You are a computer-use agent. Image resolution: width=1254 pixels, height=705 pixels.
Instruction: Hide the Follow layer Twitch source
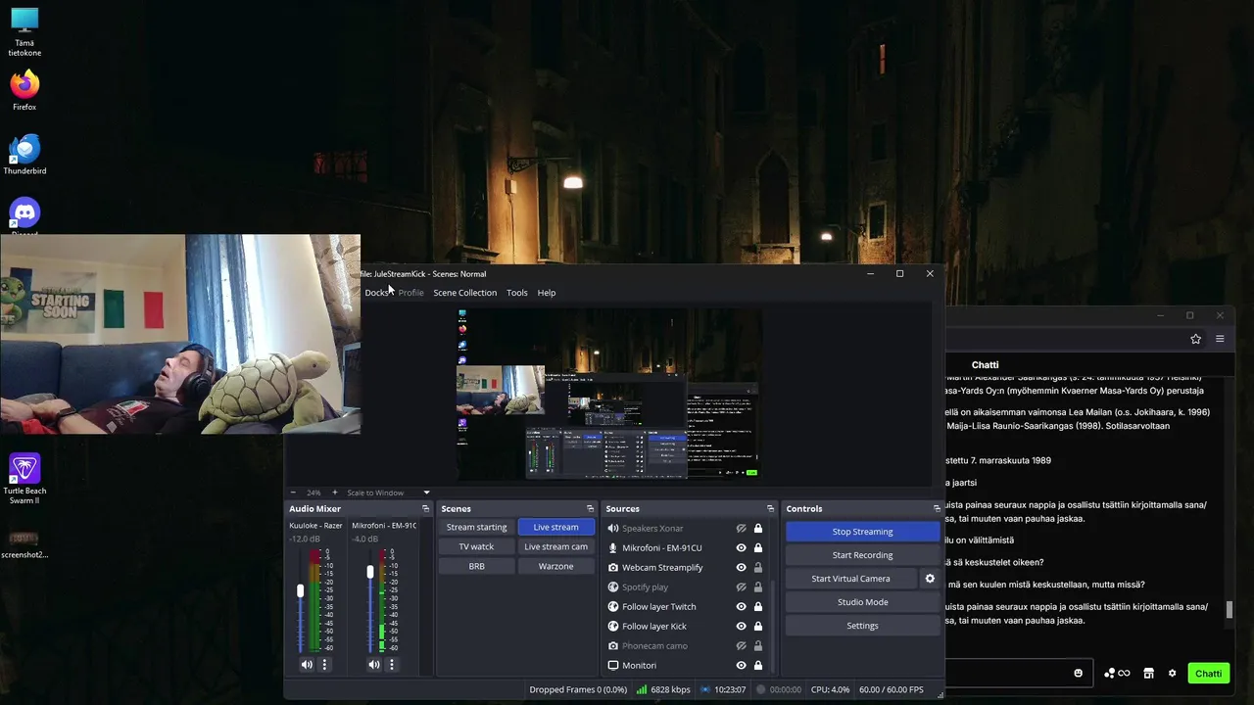click(742, 607)
